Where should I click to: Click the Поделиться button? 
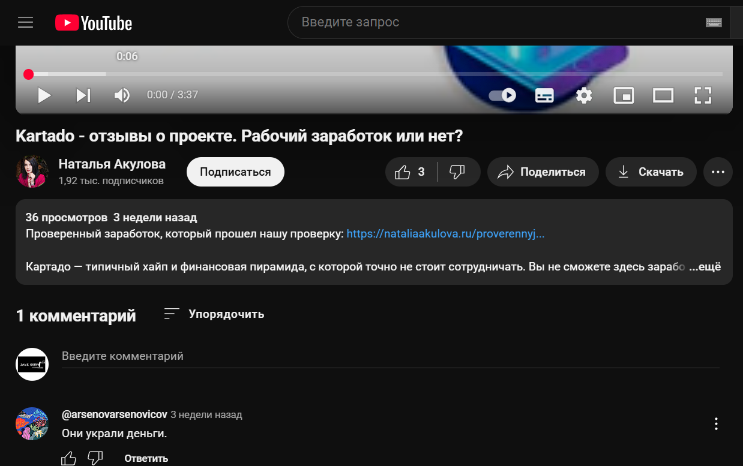pyautogui.click(x=543, y=172)
